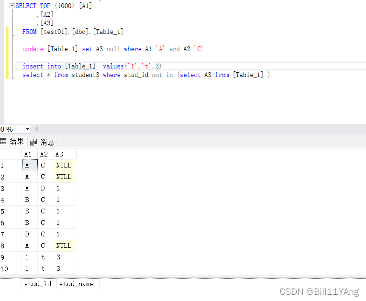Image resolution: width=366 pixels, height=301 pixels.
Task: Select the A1 cell in row 1
Action: [x=30, y=165]
